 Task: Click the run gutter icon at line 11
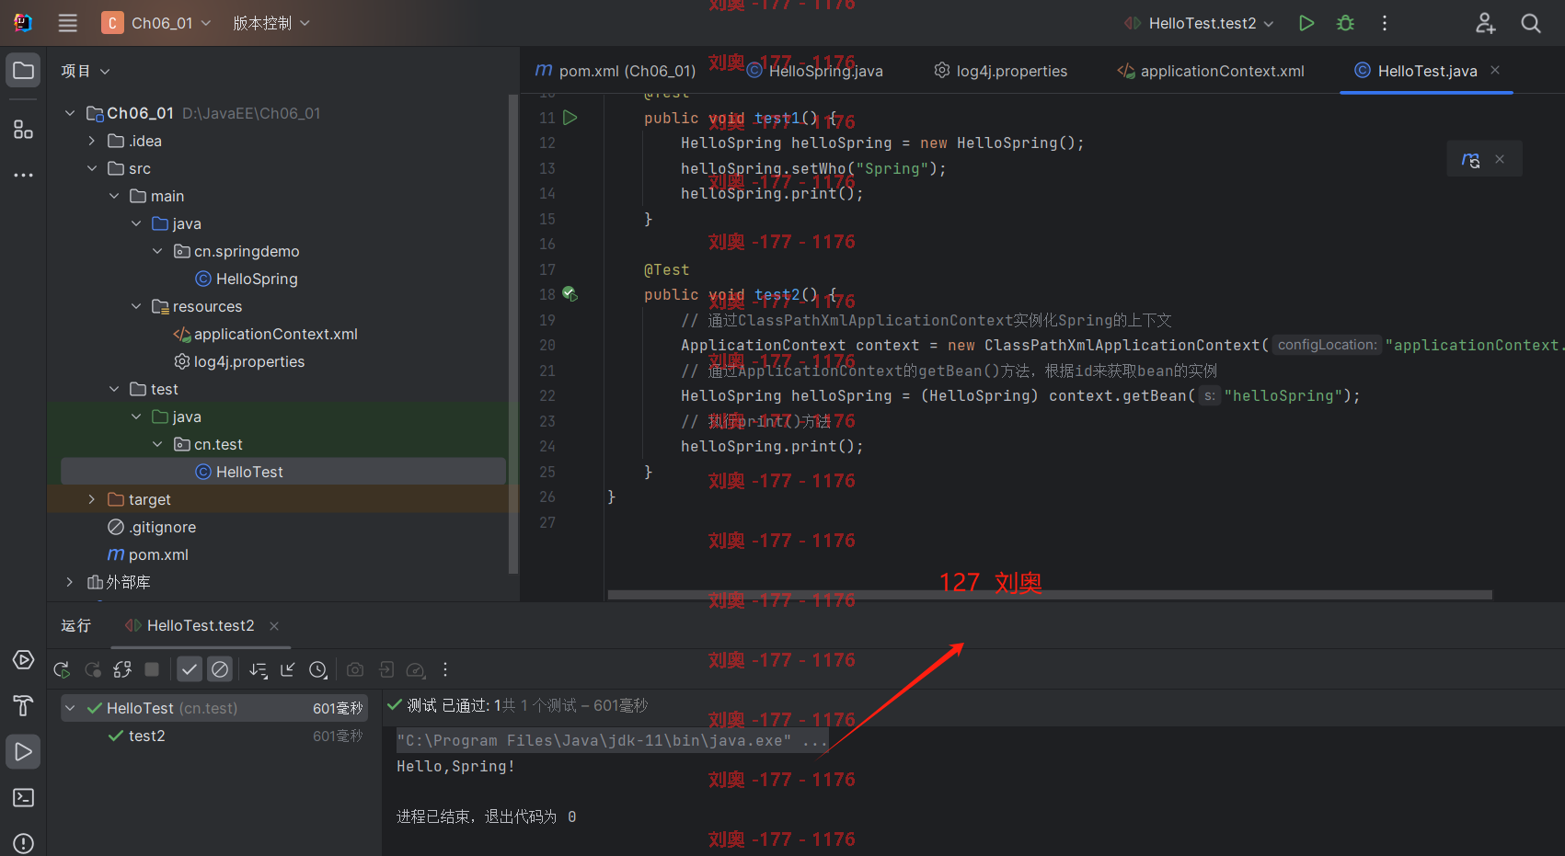tap(570, 118)
